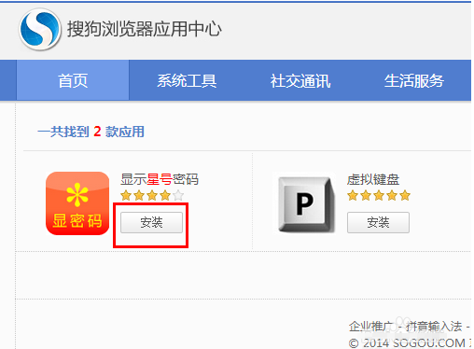Go to the 社交通讯 tab
The height and width of the screenshot is (349, 474).
[300, 80]
